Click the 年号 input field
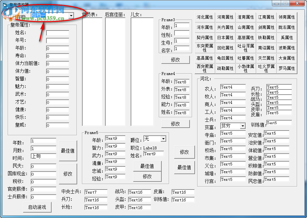The image size is (307, 218). pyautogui.click(x=57, y=41)
